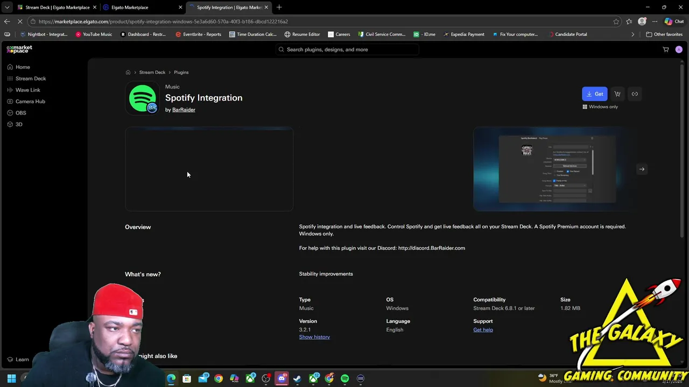This screenshot has width=689, height=387.
Task: Open the Learn item in the sidebar
Action: pos(18,360)
